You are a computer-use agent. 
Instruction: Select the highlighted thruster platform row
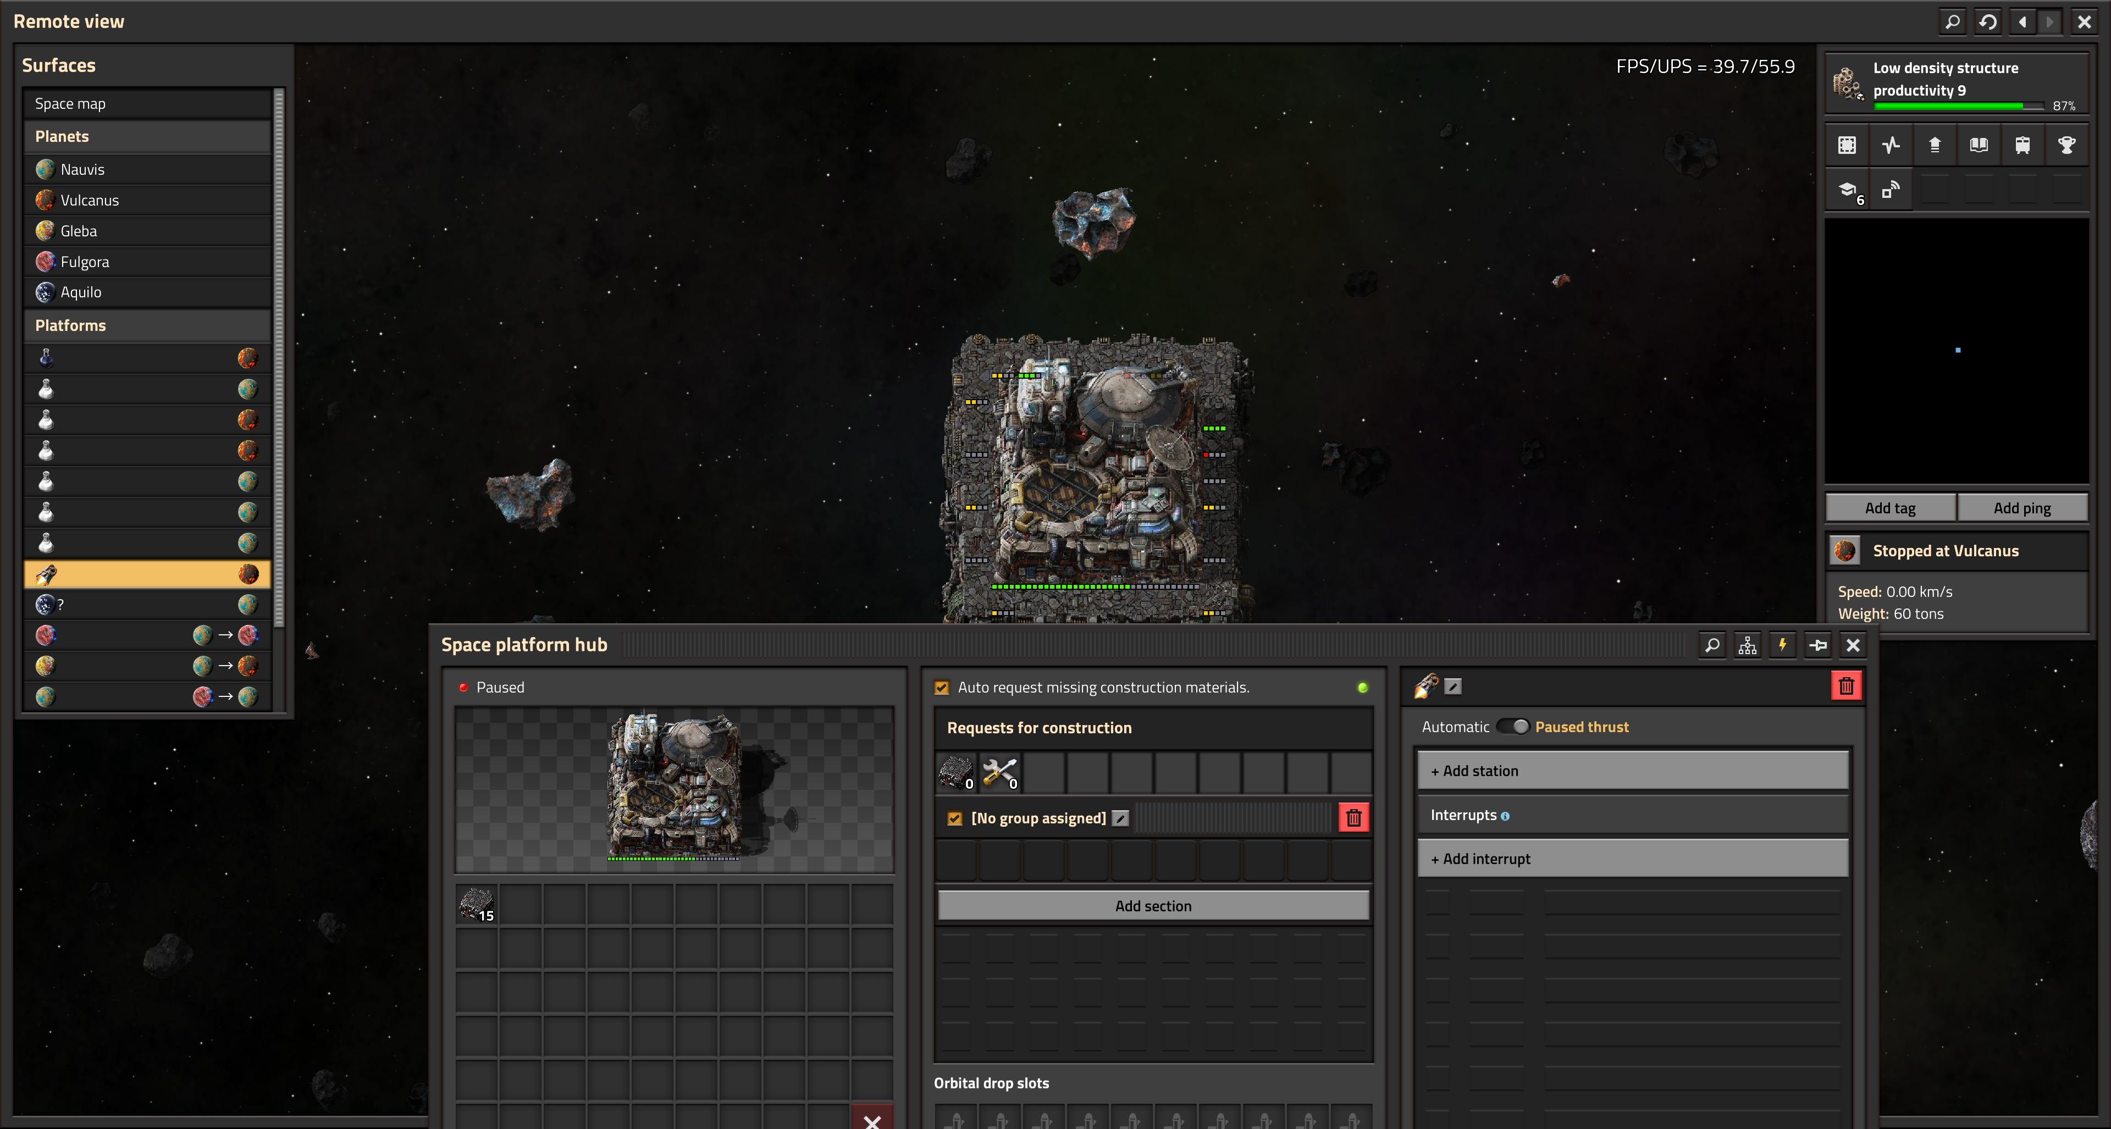tap(147, 574)
